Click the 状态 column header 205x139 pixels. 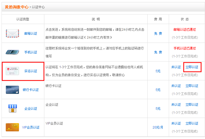(x=185, y=19)
